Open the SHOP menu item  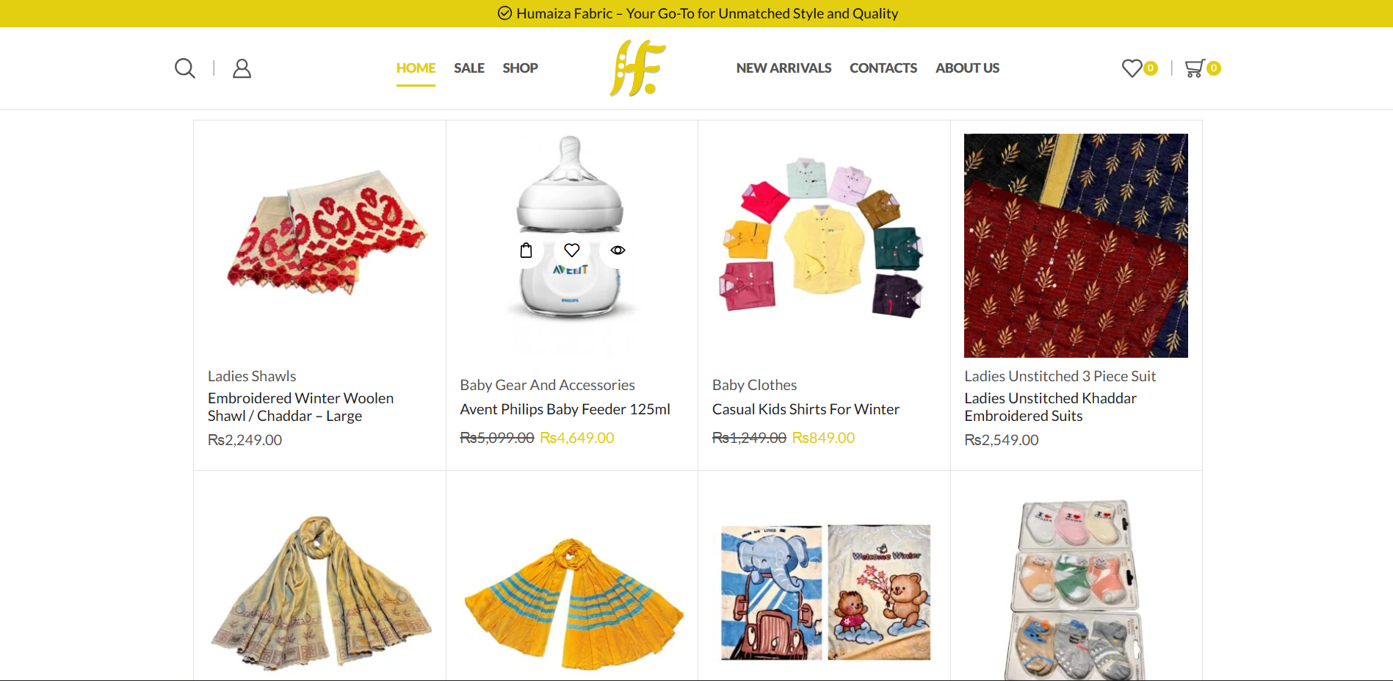[520, 68]
